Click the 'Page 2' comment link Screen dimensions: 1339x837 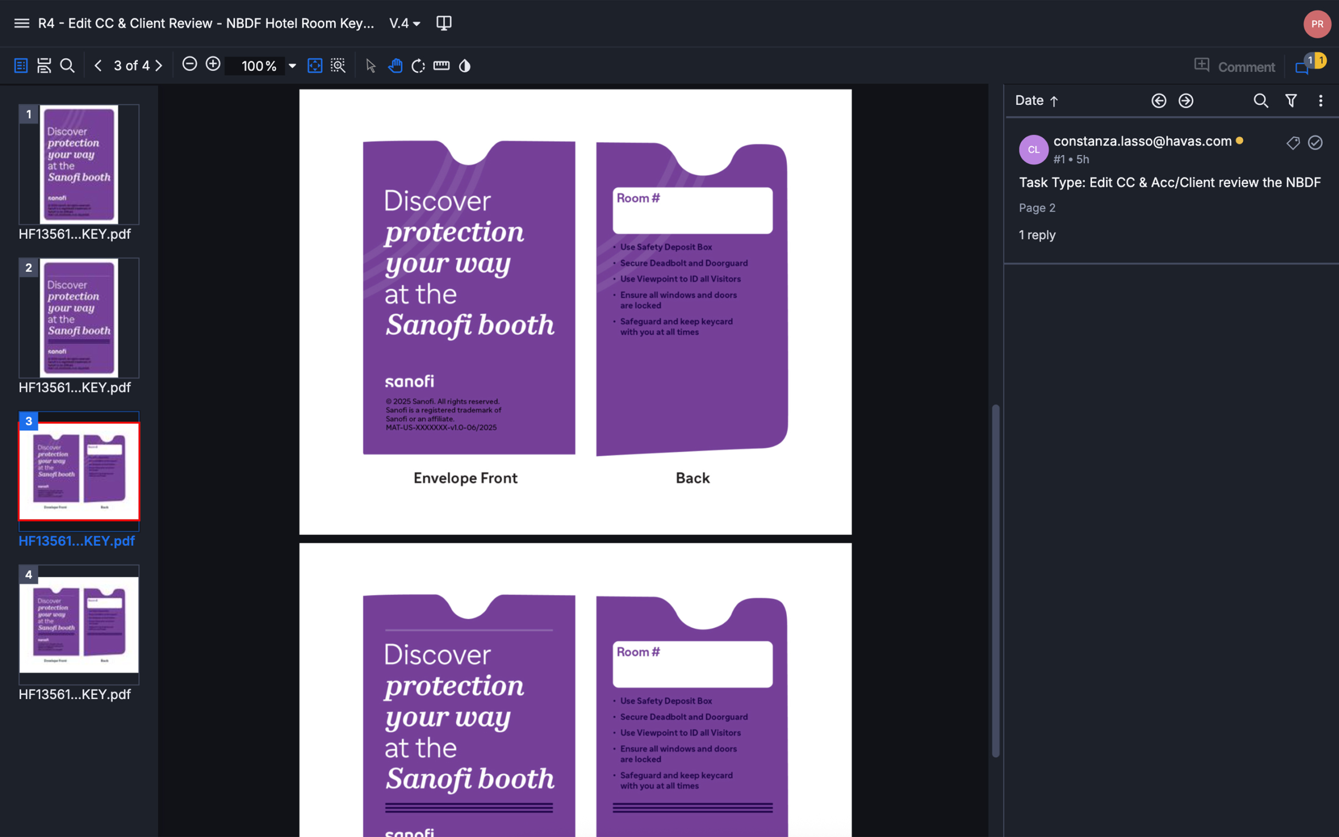click(x=1037, y=208)
